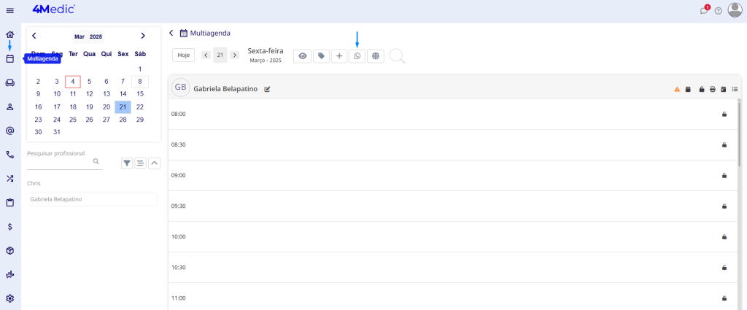Go to next day arrow
747x310 pixels.
[234, 55]
